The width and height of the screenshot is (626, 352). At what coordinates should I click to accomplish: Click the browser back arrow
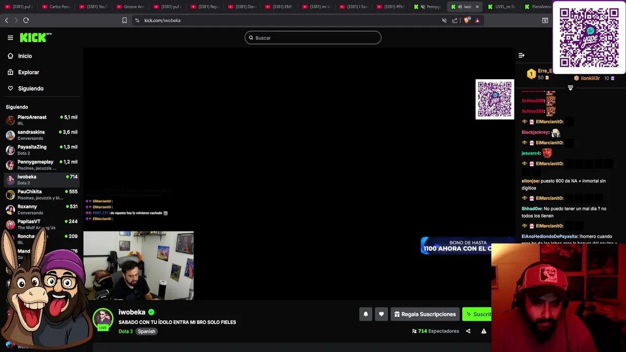coord(6,20)
